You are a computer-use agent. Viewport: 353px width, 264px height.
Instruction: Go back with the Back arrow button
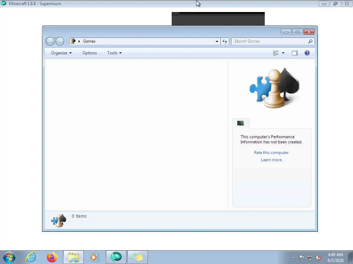[50, 41]
